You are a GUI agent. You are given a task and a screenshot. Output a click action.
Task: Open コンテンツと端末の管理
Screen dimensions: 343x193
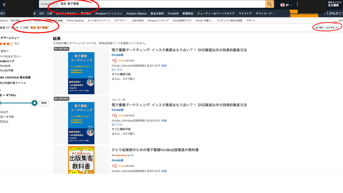click(x=229, y=21)
